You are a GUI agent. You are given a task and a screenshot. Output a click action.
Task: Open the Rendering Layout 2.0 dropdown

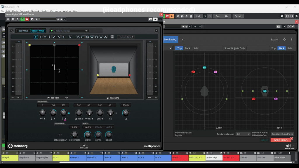[x=243, y=134]
